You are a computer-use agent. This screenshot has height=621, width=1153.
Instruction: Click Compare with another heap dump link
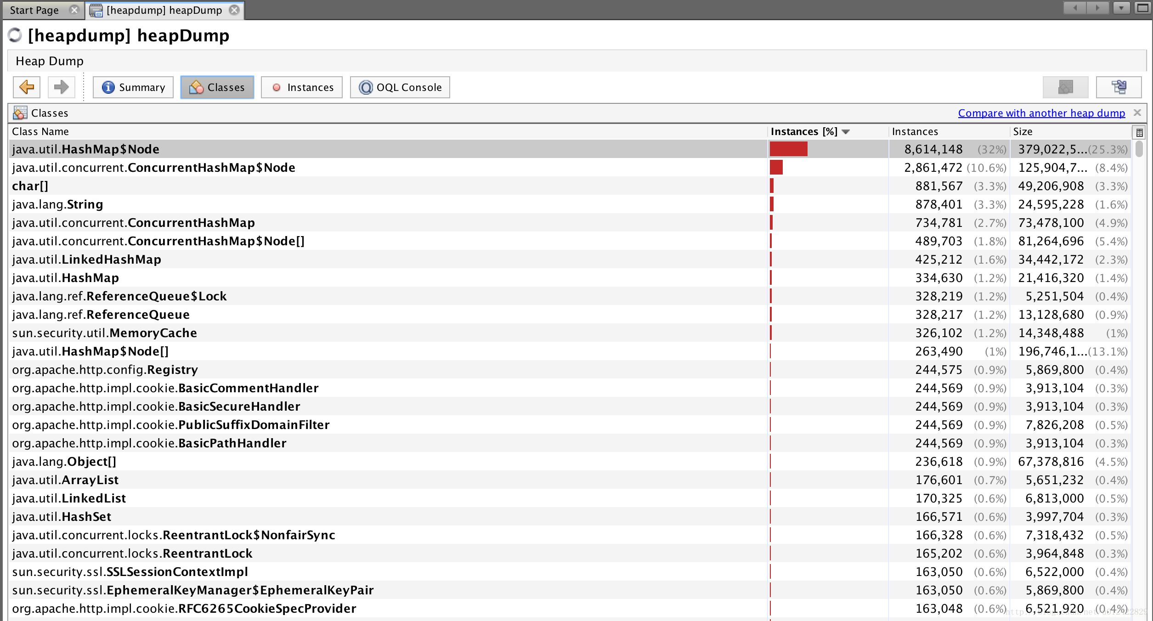(1041, 113)
